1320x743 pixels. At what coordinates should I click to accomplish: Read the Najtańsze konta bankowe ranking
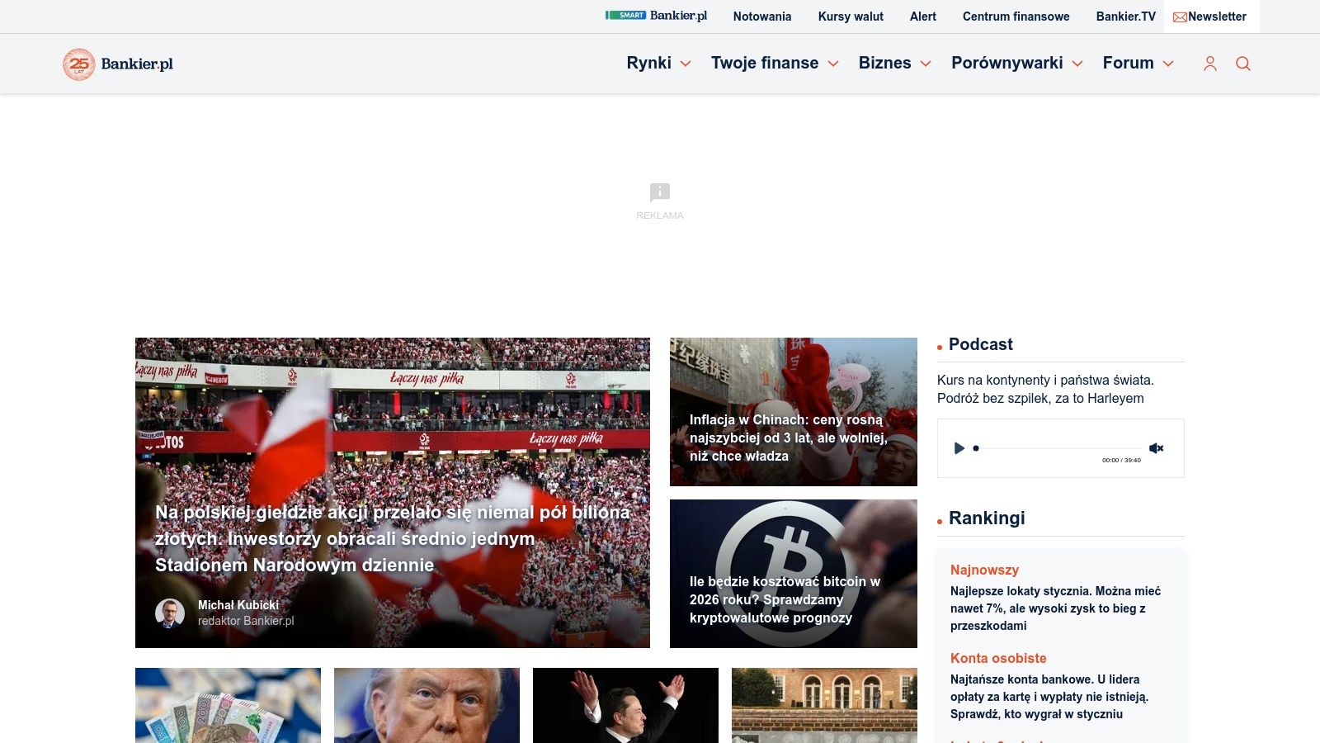[1049, 697]
